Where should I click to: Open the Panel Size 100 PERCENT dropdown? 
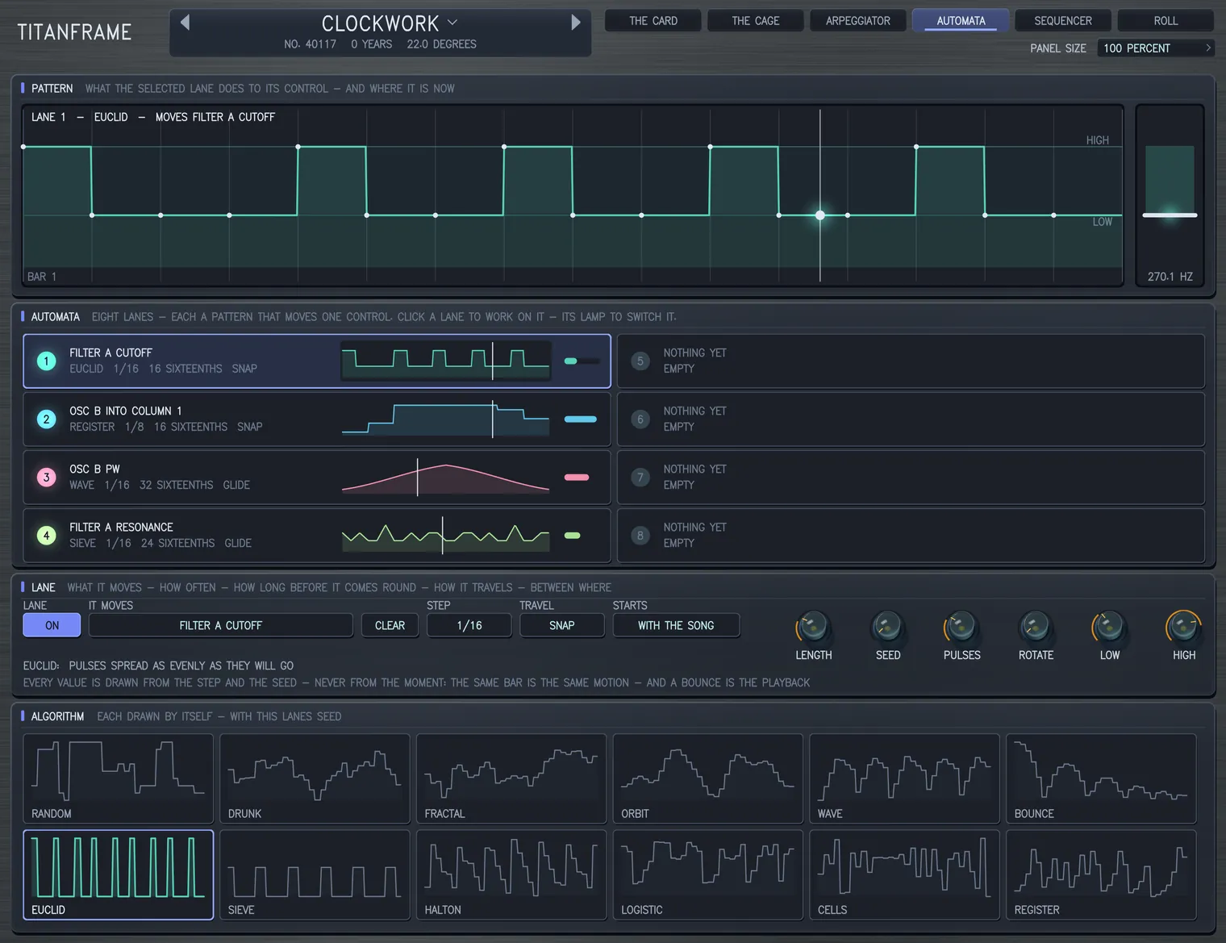point(1156,48)
